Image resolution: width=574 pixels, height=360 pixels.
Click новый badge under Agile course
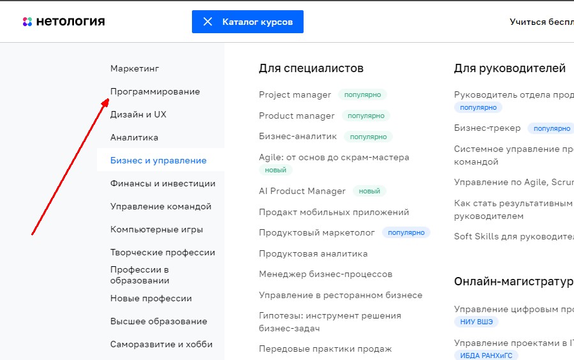pos(276,170)
